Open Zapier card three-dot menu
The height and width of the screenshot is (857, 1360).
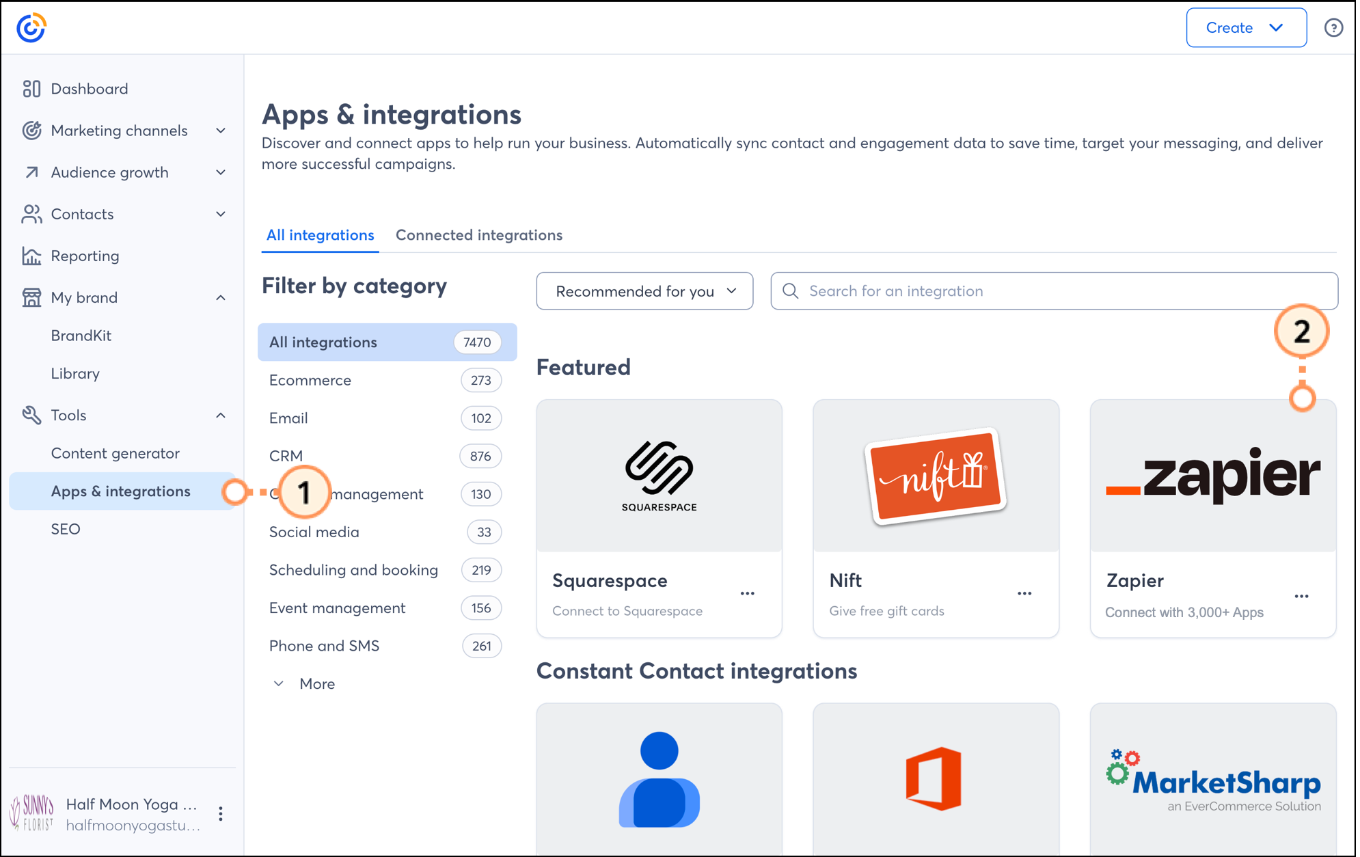[1301, 596]
